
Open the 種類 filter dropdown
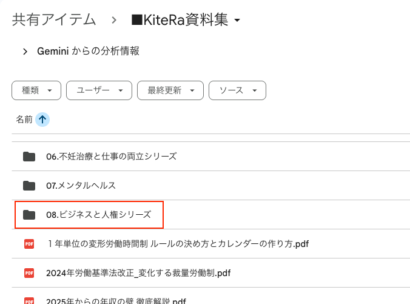coord(36,90)
